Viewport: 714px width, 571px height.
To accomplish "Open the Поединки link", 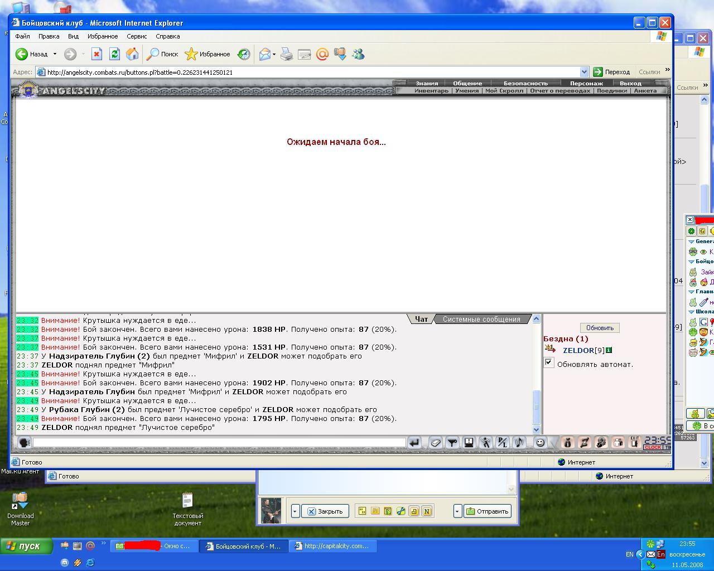I will [612, 90].
